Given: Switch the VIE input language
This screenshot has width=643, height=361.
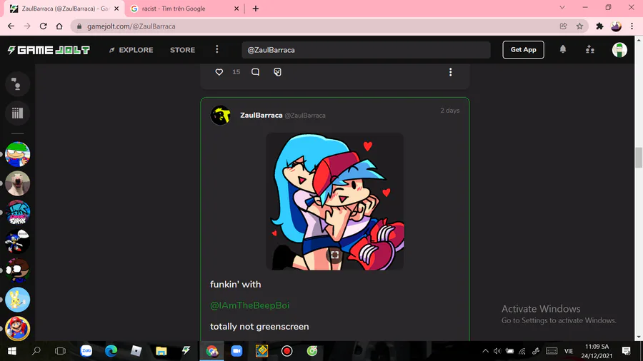Looking at the screenshot, I should [569, 351].
